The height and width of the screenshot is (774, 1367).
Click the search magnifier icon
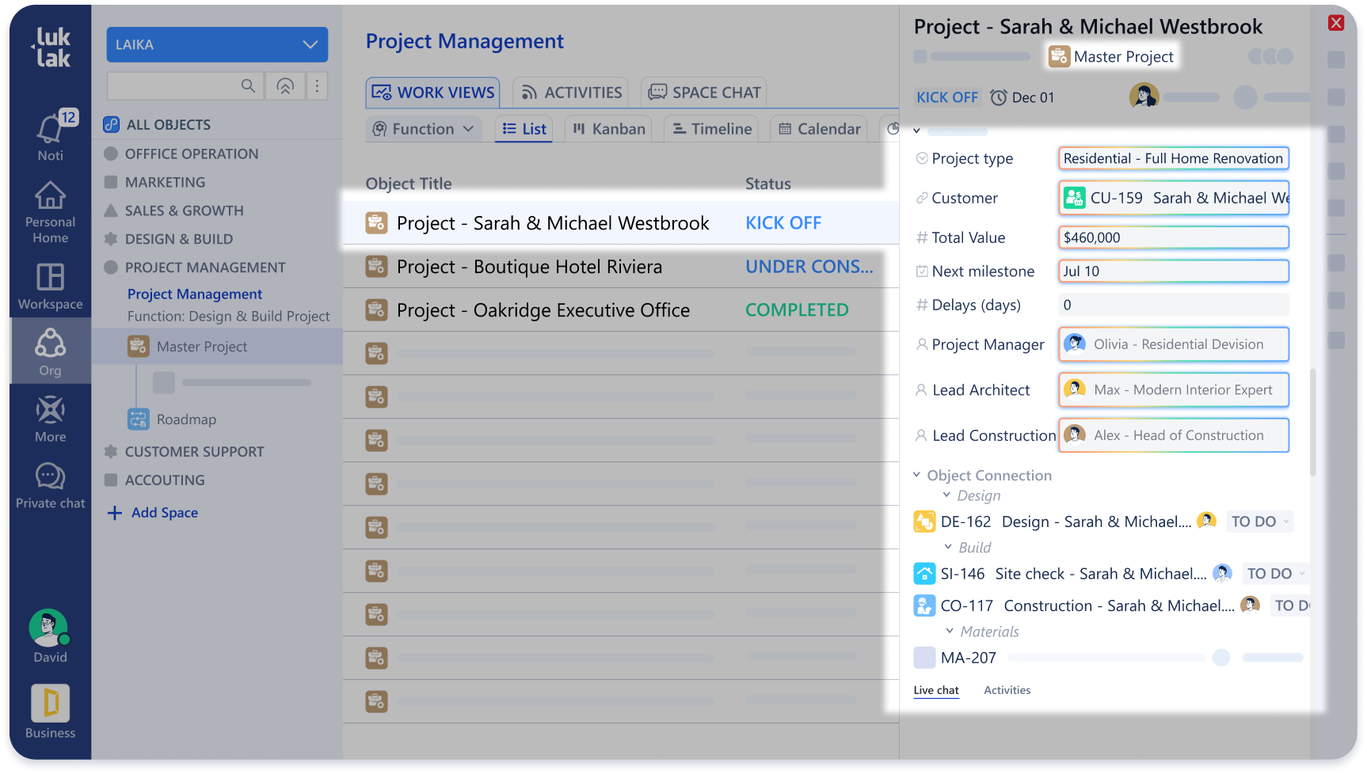click(x=248, y=85)
